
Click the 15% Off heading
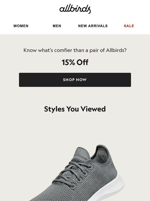[x=75, y=62]
